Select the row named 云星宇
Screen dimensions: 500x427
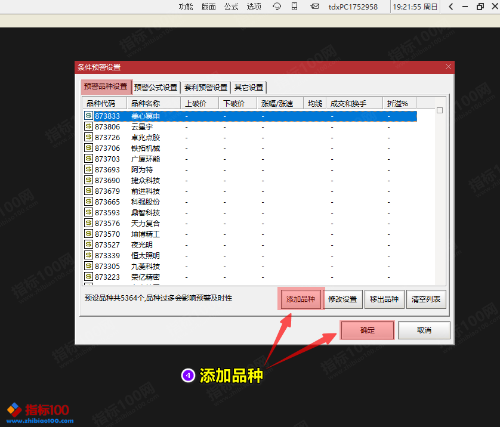pos(250,127)
